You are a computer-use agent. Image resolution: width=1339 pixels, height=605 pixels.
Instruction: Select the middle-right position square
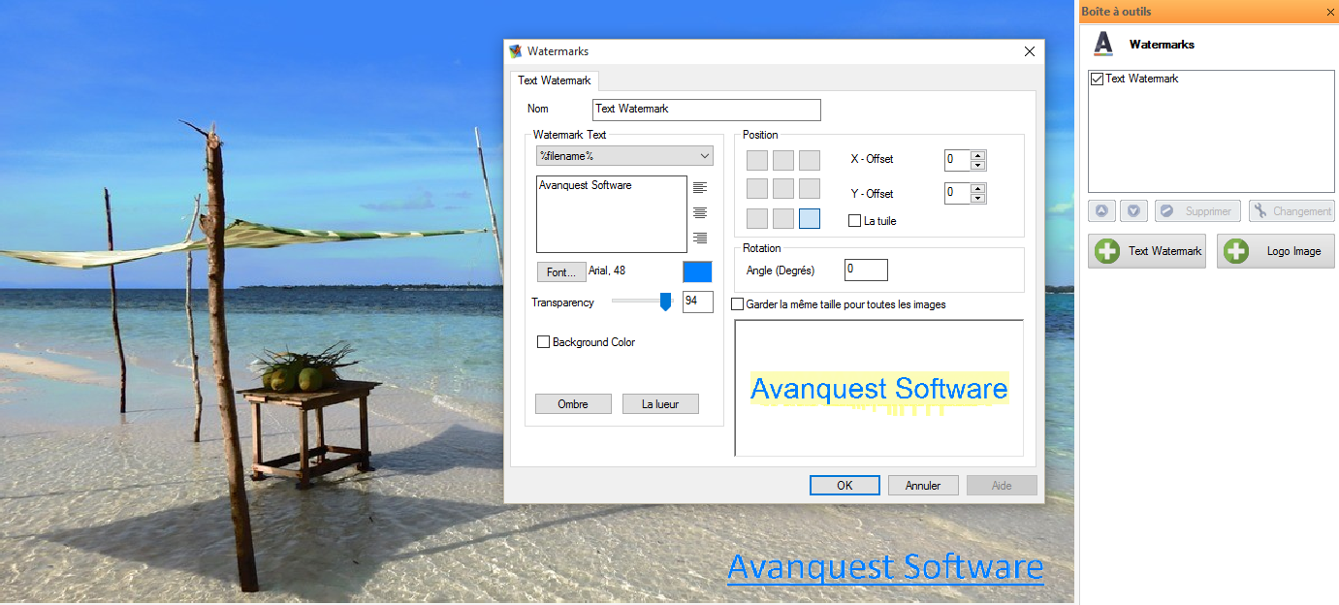(x=810, y=189)
